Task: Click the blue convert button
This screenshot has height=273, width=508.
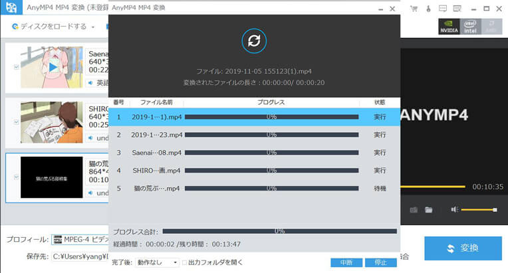Action: coord(463,248)
